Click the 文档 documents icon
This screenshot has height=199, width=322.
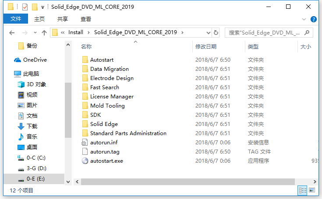click(x=21, y=116)
